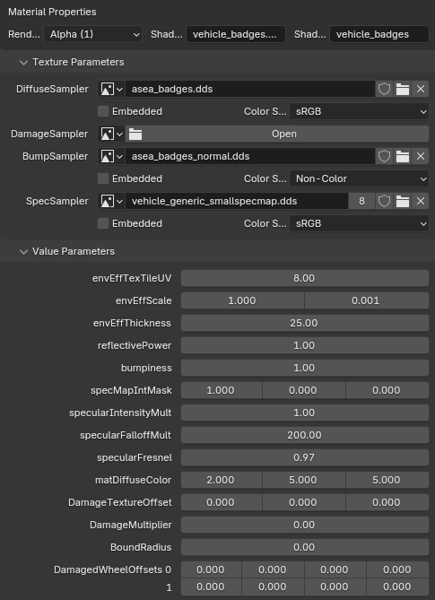The width and height of the screenshot is (435, 600).
Task: Click the vehicle_badges shader name field
Action: coord(379,34)
